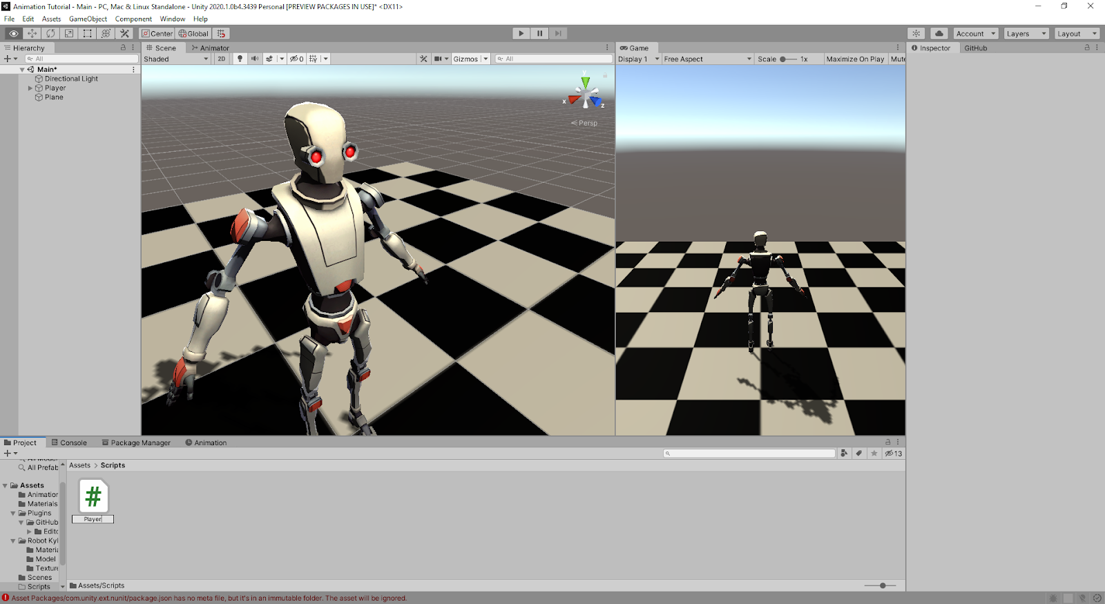Image resolution: width=1105 pixels, height=604 pixels.
Task: Switch to the GitHub tab
Action: point(976,48)
